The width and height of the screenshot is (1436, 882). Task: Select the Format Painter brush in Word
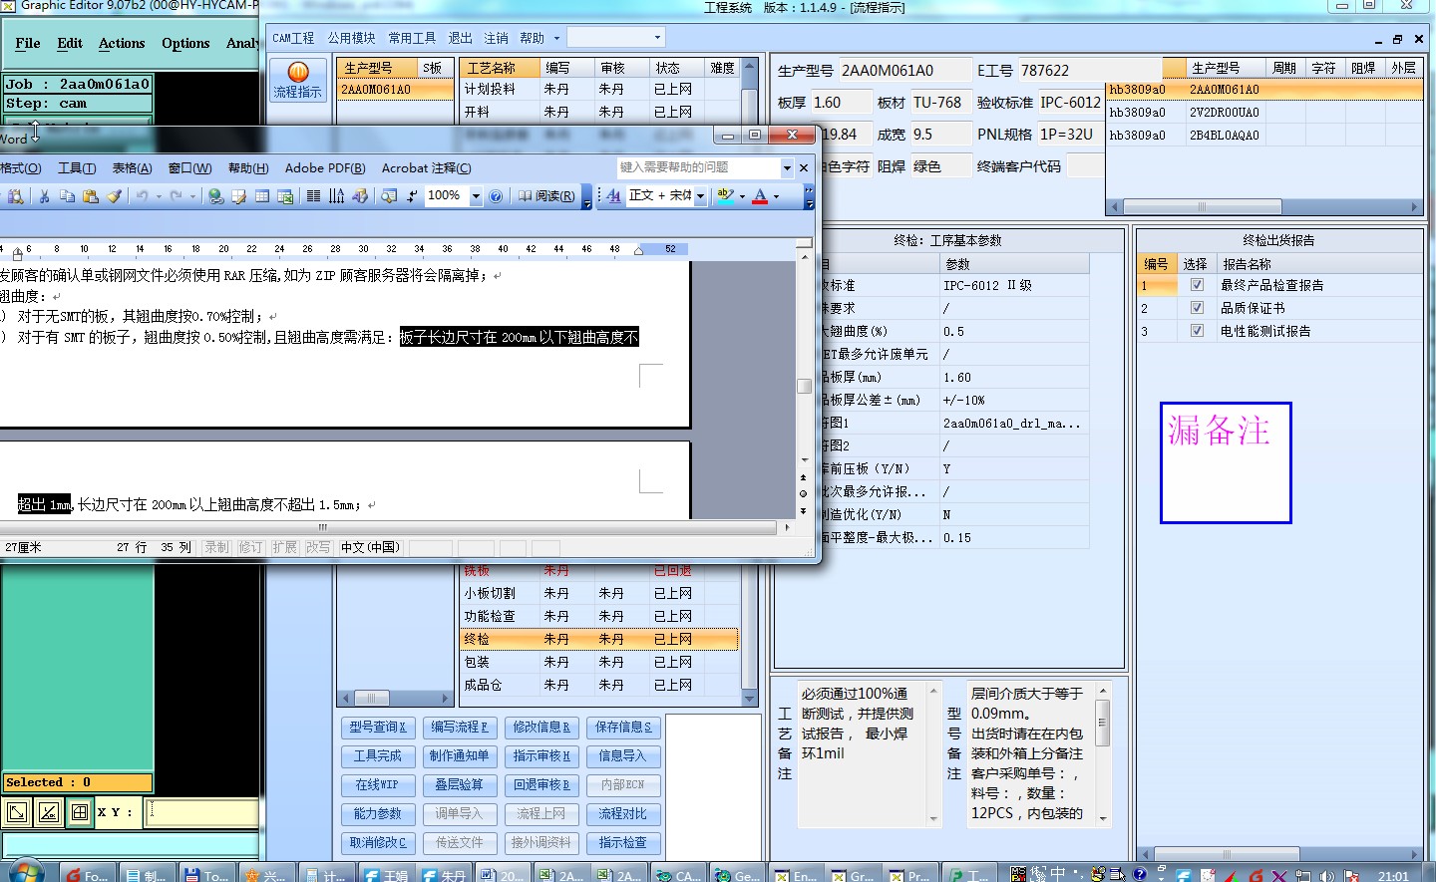[x=115, y=196]
